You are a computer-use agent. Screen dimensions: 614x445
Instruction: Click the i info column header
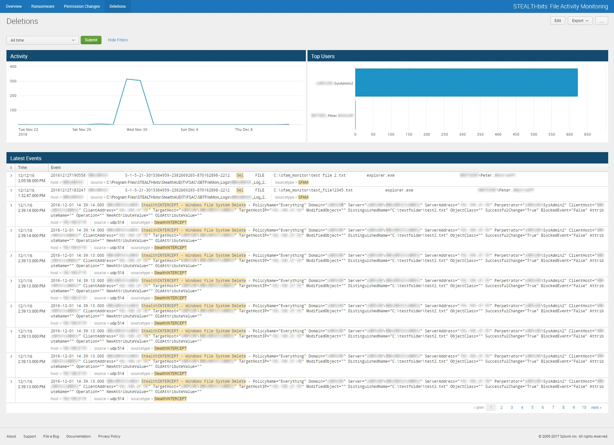point(11,168)
